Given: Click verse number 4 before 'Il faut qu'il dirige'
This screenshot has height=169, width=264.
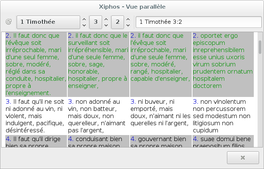Looking at the screenshot, I should point(8,139).
